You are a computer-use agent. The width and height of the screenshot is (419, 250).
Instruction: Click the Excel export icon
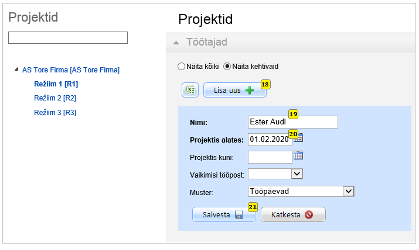[190, 90]
